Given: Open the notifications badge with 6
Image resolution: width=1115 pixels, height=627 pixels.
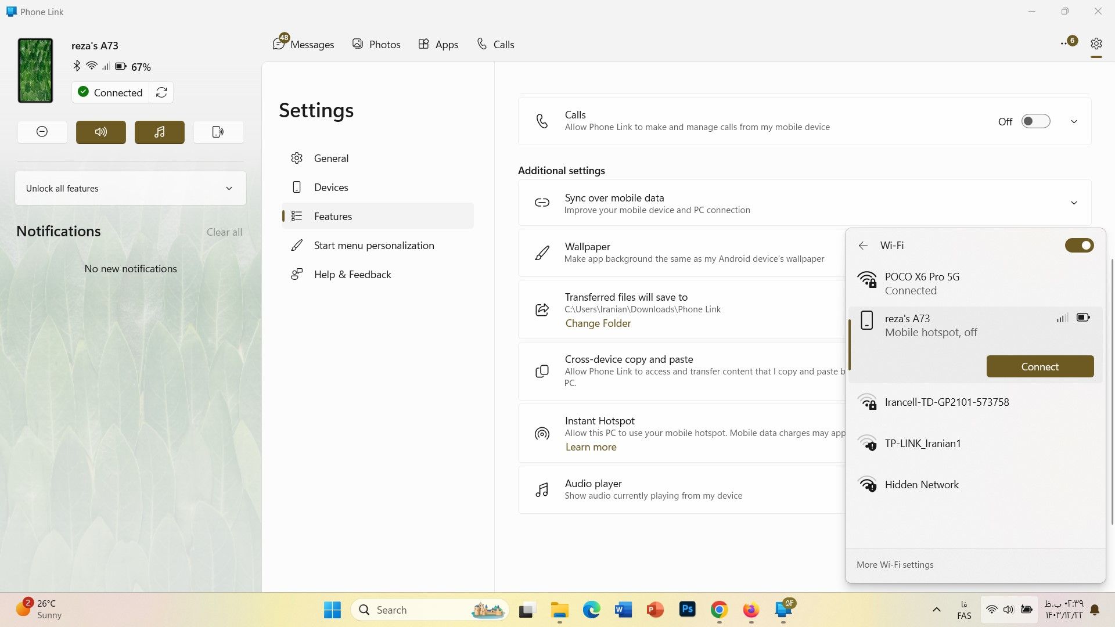Looking at the screenshot, I should pos(1069,42).
